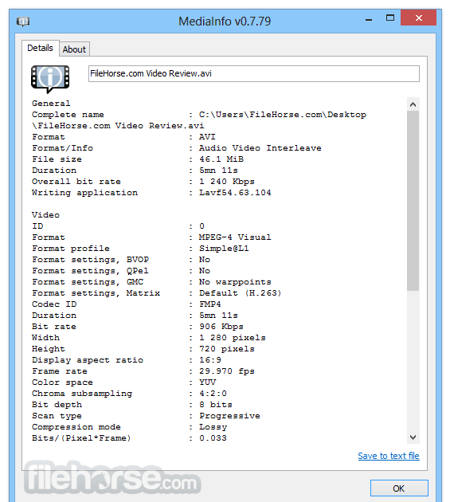Confirm with the OK button
The width and height of the screenshot is (450, 502).
point(399,488)
